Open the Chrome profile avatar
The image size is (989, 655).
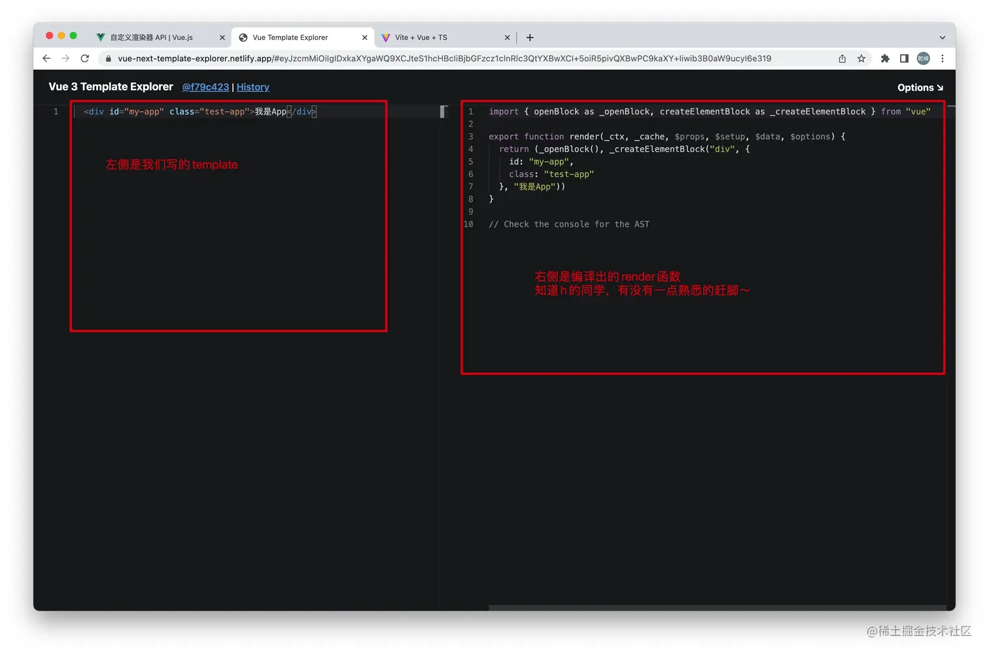coord(923,58)
